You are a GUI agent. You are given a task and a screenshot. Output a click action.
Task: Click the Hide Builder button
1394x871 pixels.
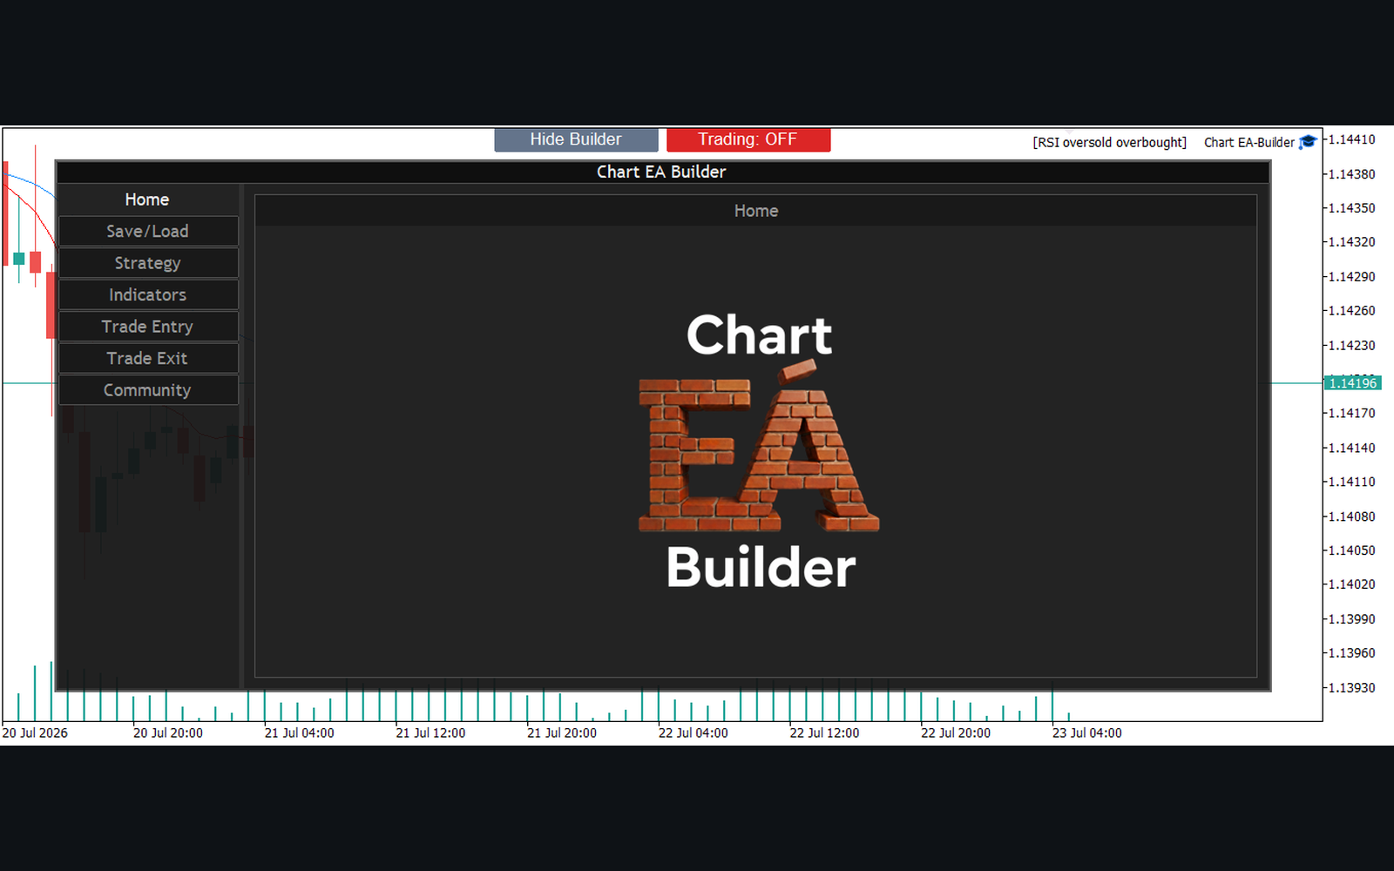576,139
